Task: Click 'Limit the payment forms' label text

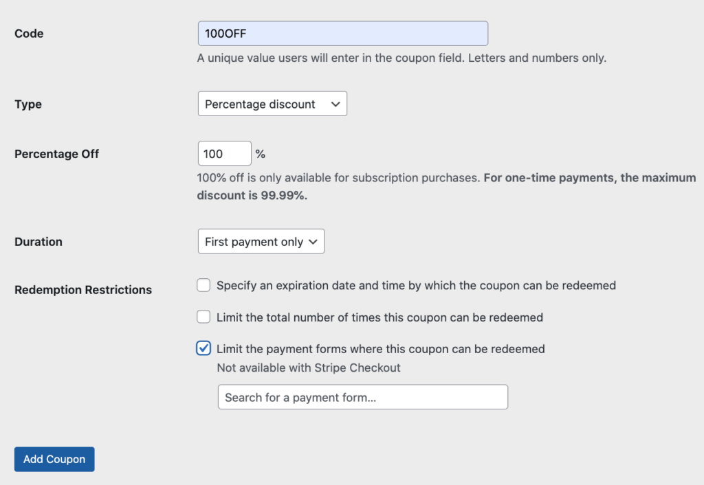Action: pos(380,349)
